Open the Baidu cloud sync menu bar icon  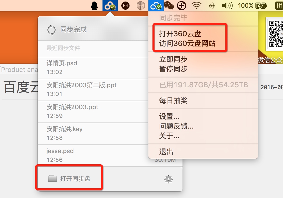click(x=110, y=6)
